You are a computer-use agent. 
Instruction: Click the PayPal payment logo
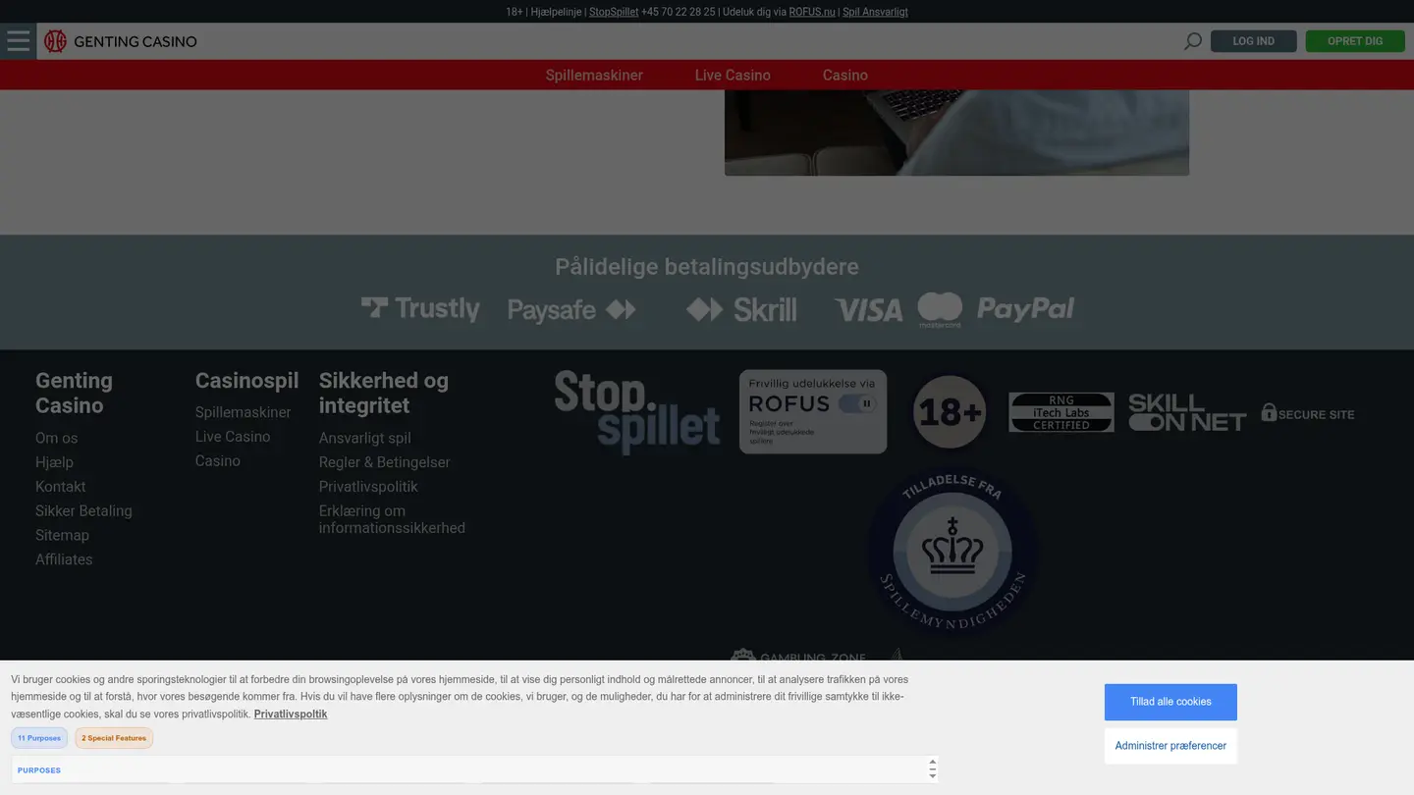coord(1025,309)
